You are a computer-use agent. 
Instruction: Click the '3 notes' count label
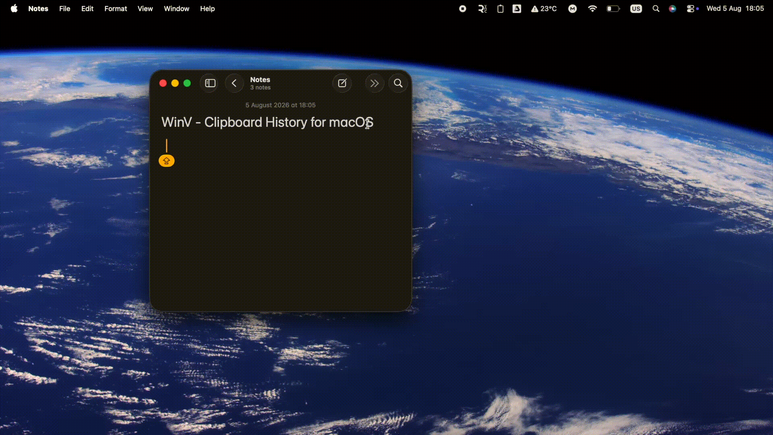point(260,87)
